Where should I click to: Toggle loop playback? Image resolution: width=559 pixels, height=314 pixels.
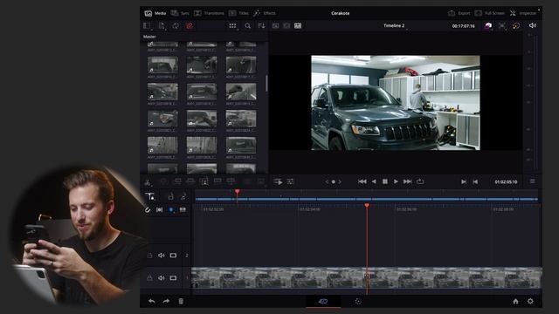pos(420,181)
